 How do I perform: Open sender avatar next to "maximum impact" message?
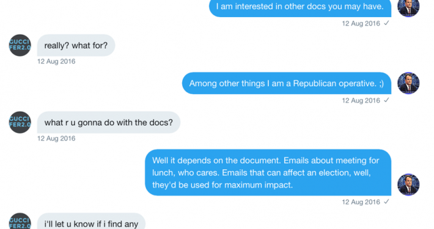coord(408,184)
